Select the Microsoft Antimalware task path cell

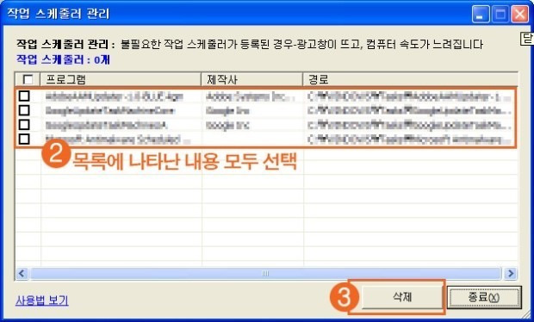click(x=409, y=139)
